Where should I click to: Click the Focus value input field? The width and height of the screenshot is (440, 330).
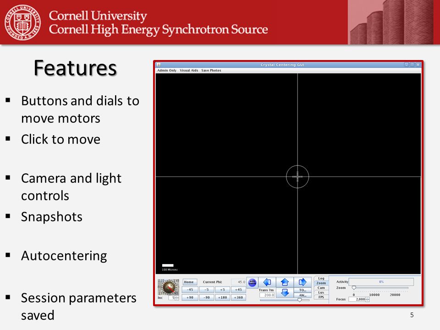point(357,299)
